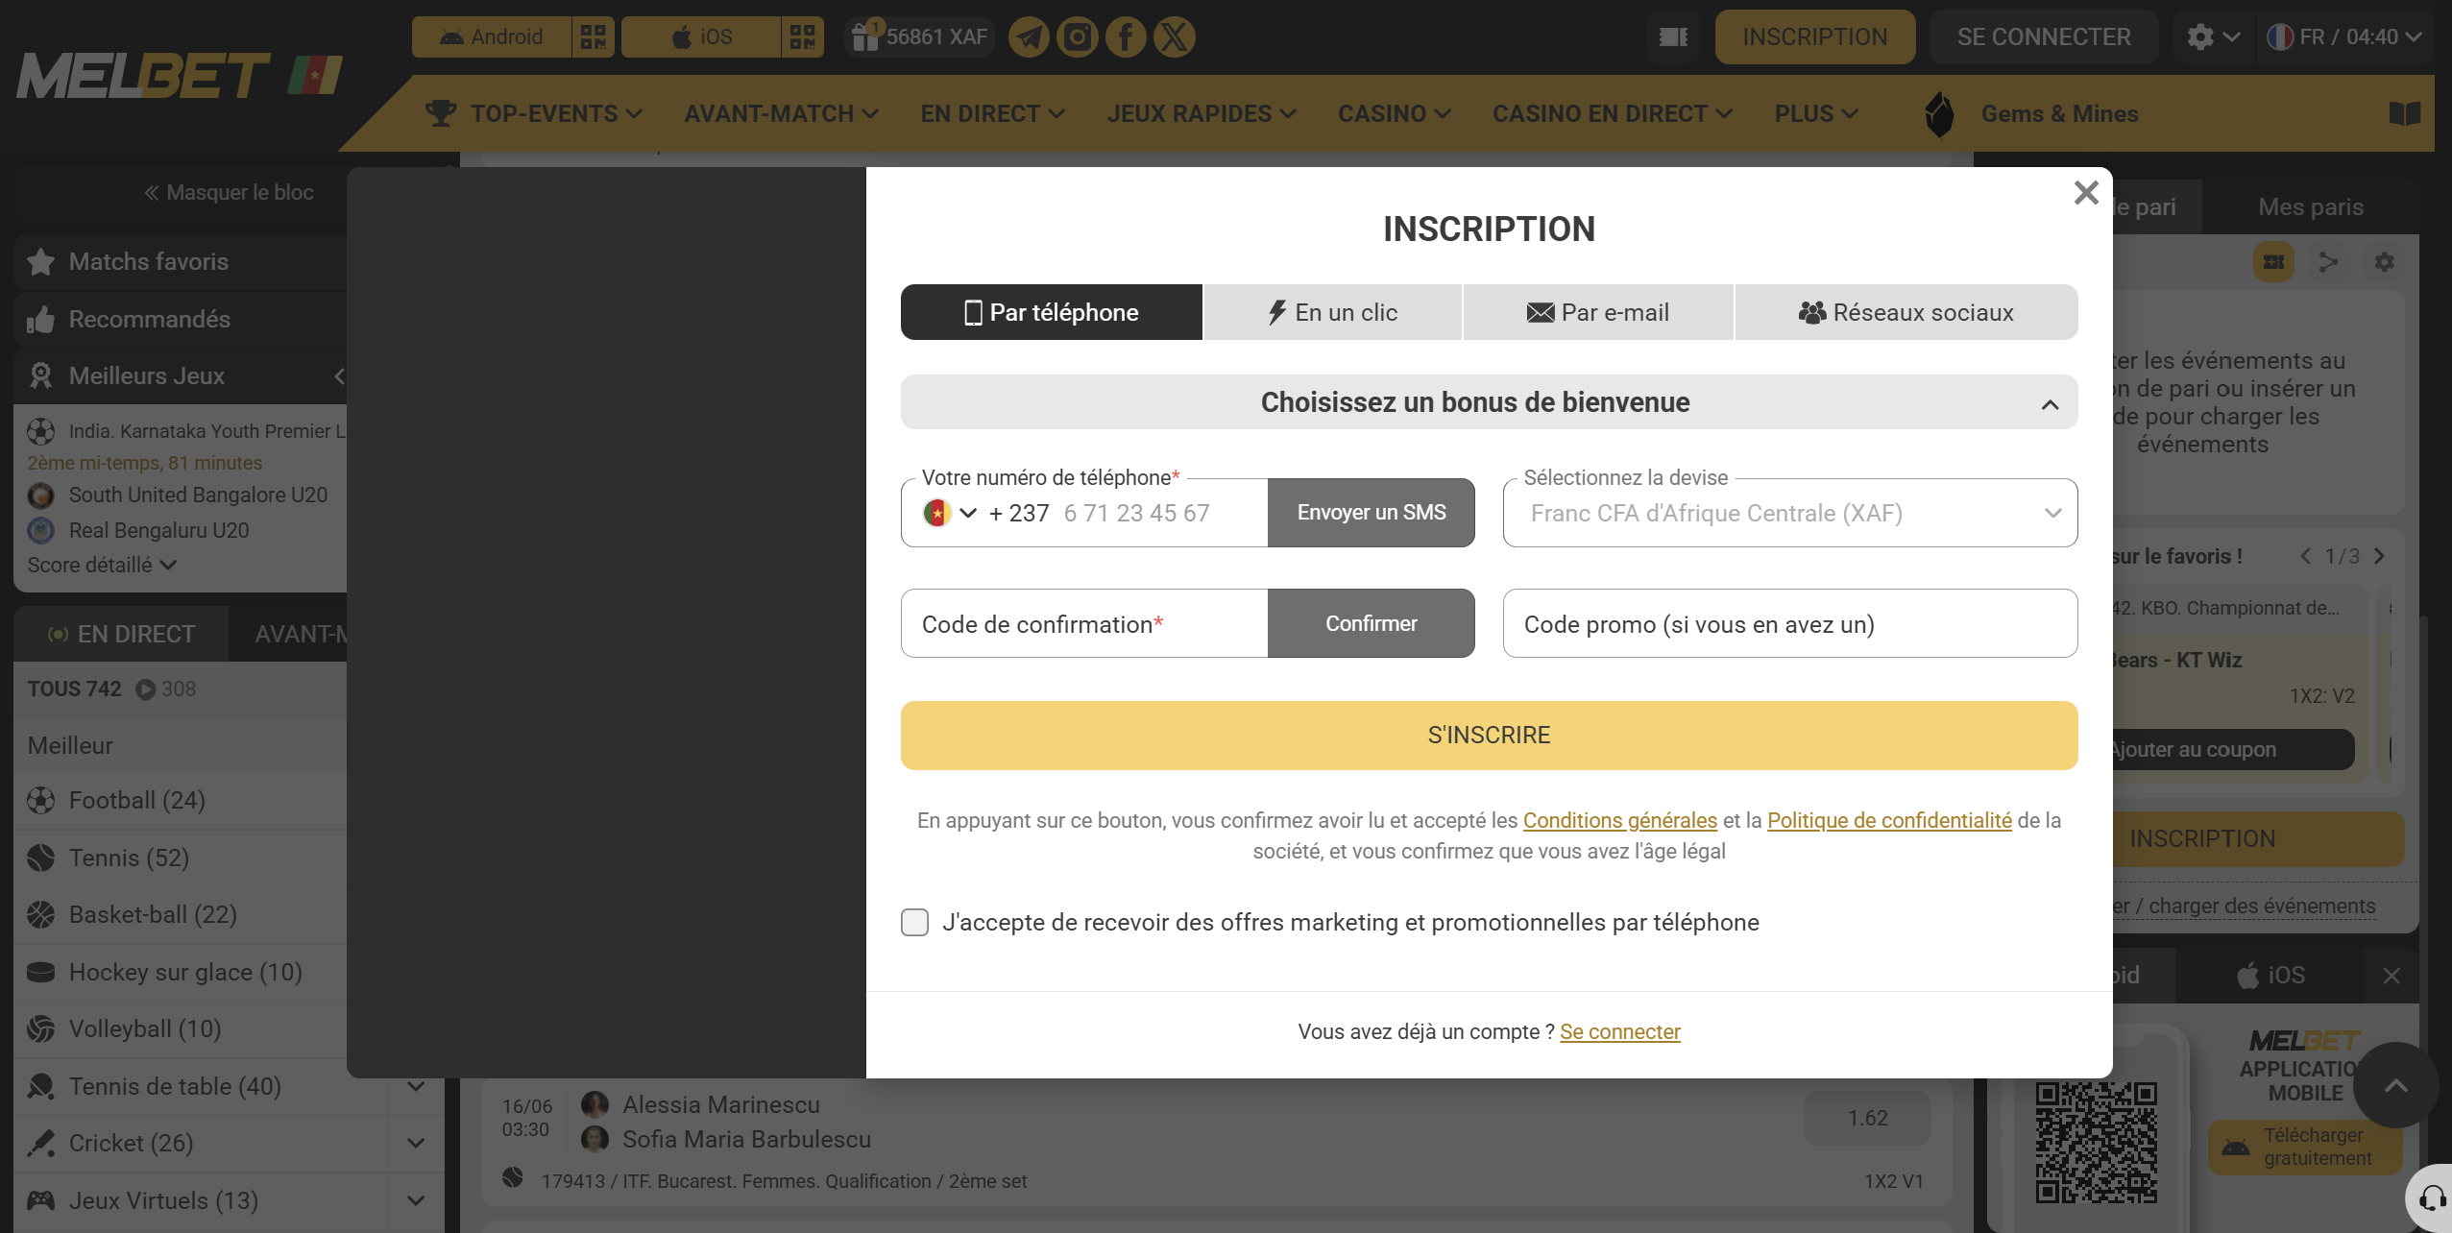Viewport: 2452px width, 1233px height.
Task: Expand the AVANT-MATCH menu
Action: click(782, 114)
